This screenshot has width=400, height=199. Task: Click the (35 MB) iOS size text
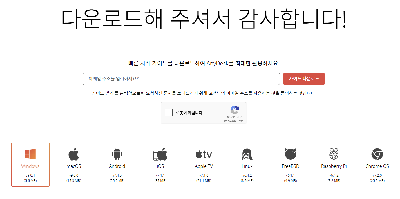pyautogui.click(x=160, y=181)
